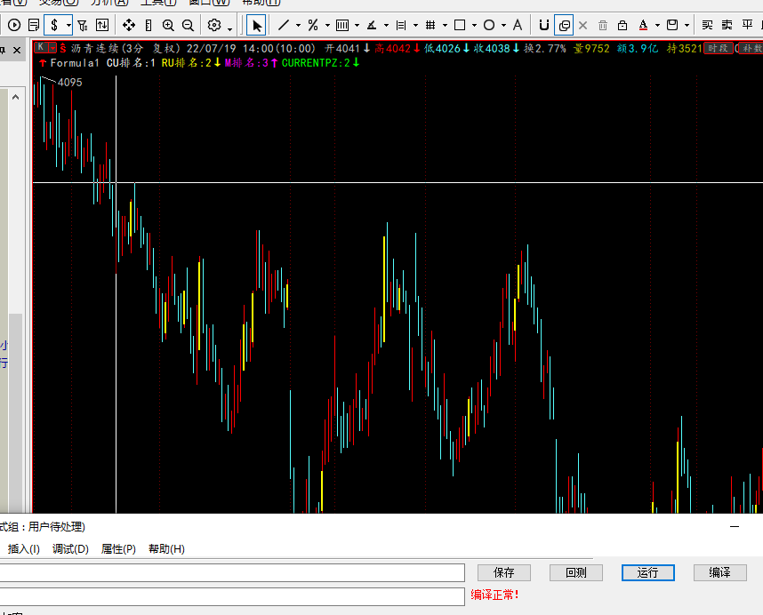This screenshot has height=615, width=763.
Task: Expand the vertical bars tool dropdown arrow
Action: click(357, 25)
